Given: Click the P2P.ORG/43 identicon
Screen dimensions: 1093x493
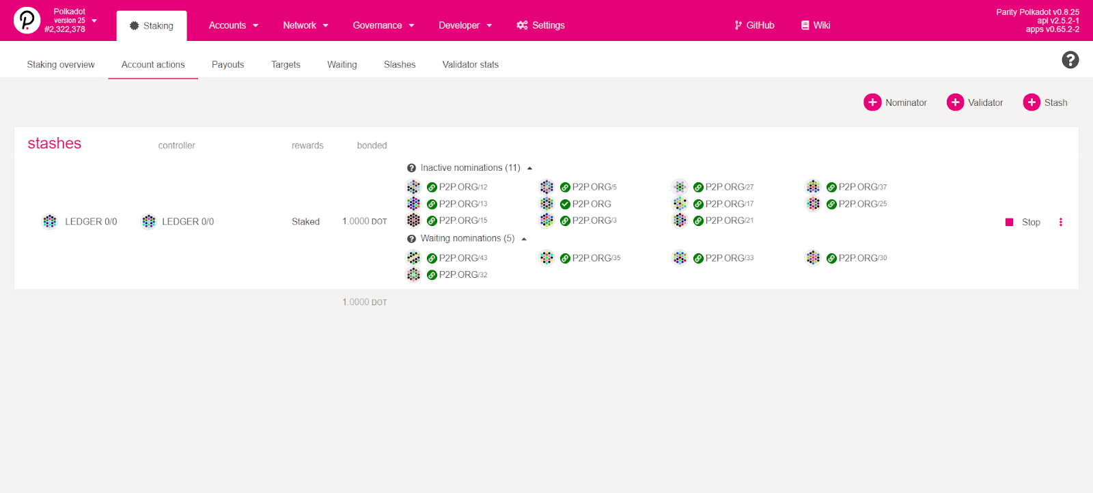Looking at the screenshot, I should point(413,257).
